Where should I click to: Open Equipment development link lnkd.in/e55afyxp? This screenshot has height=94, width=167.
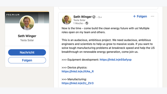tap(116, 60)
